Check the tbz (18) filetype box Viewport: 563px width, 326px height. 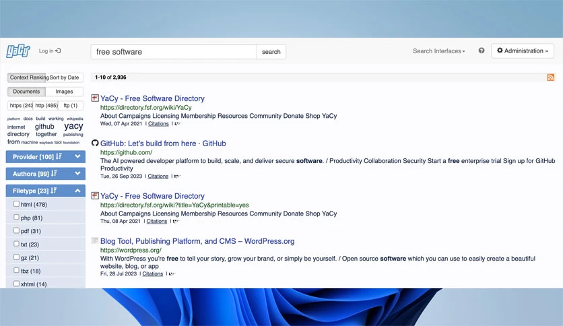(x=16, y=270)
